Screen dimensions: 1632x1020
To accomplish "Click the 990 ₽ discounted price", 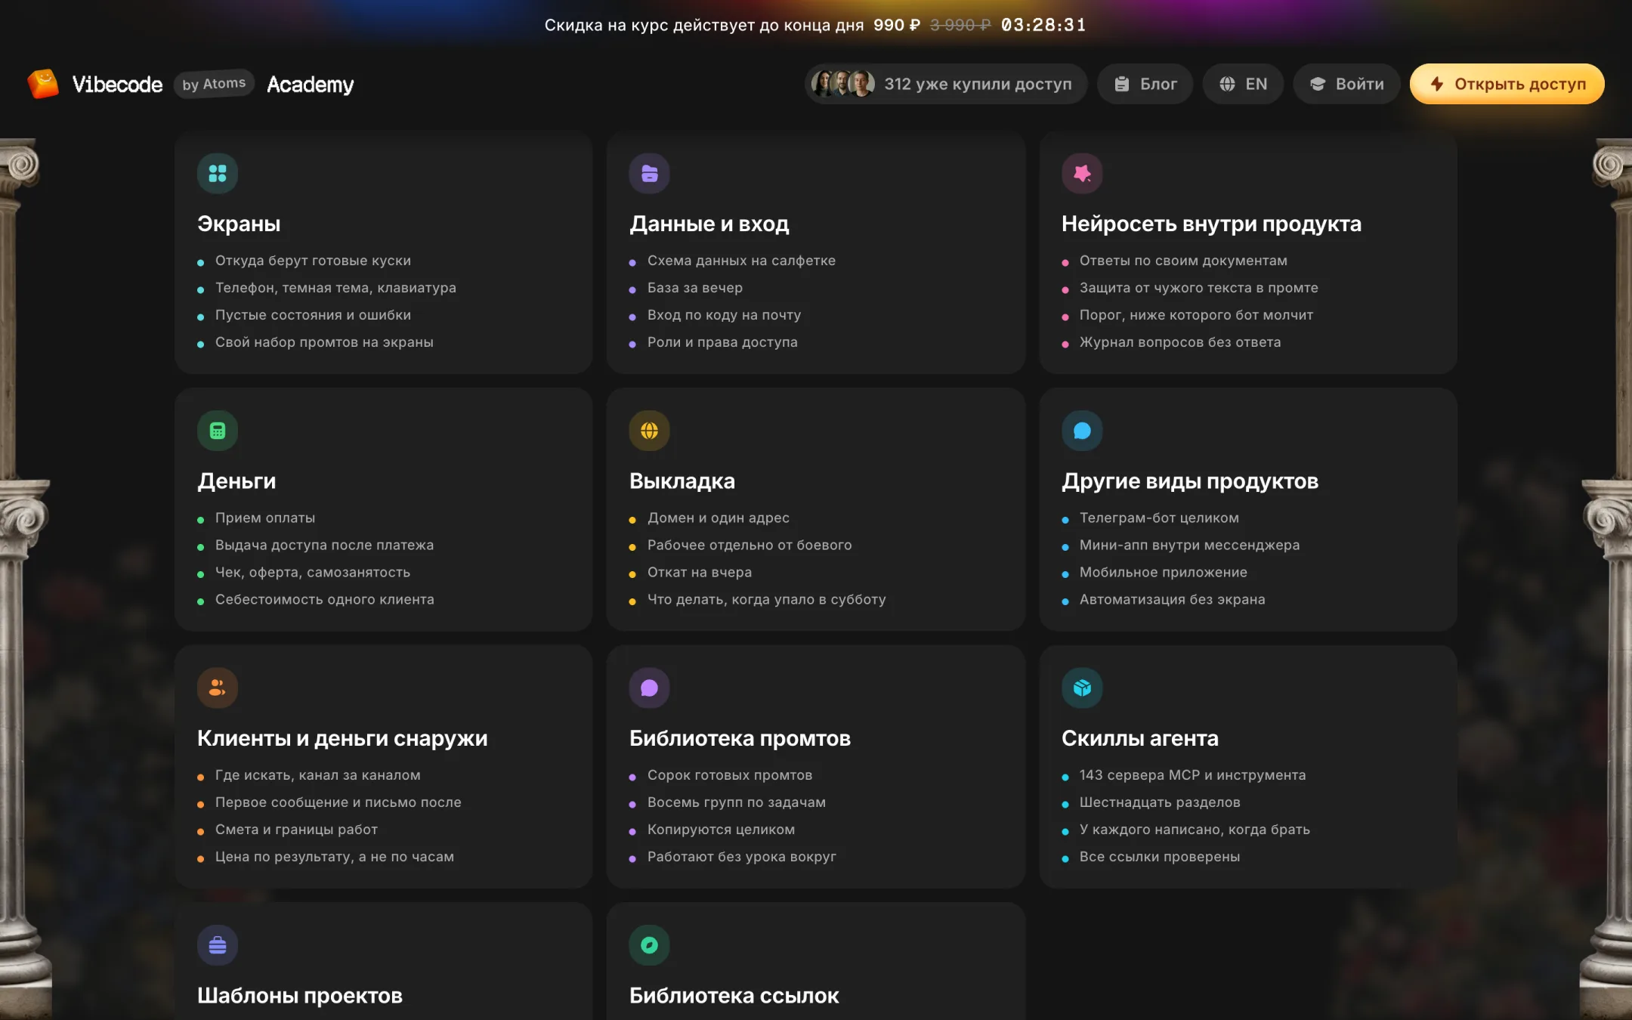I will [897, 25].
